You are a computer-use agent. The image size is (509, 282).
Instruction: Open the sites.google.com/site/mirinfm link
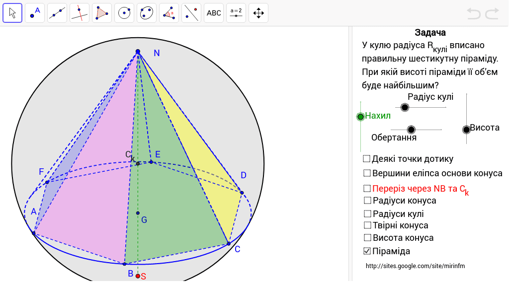tap(415, 266)
